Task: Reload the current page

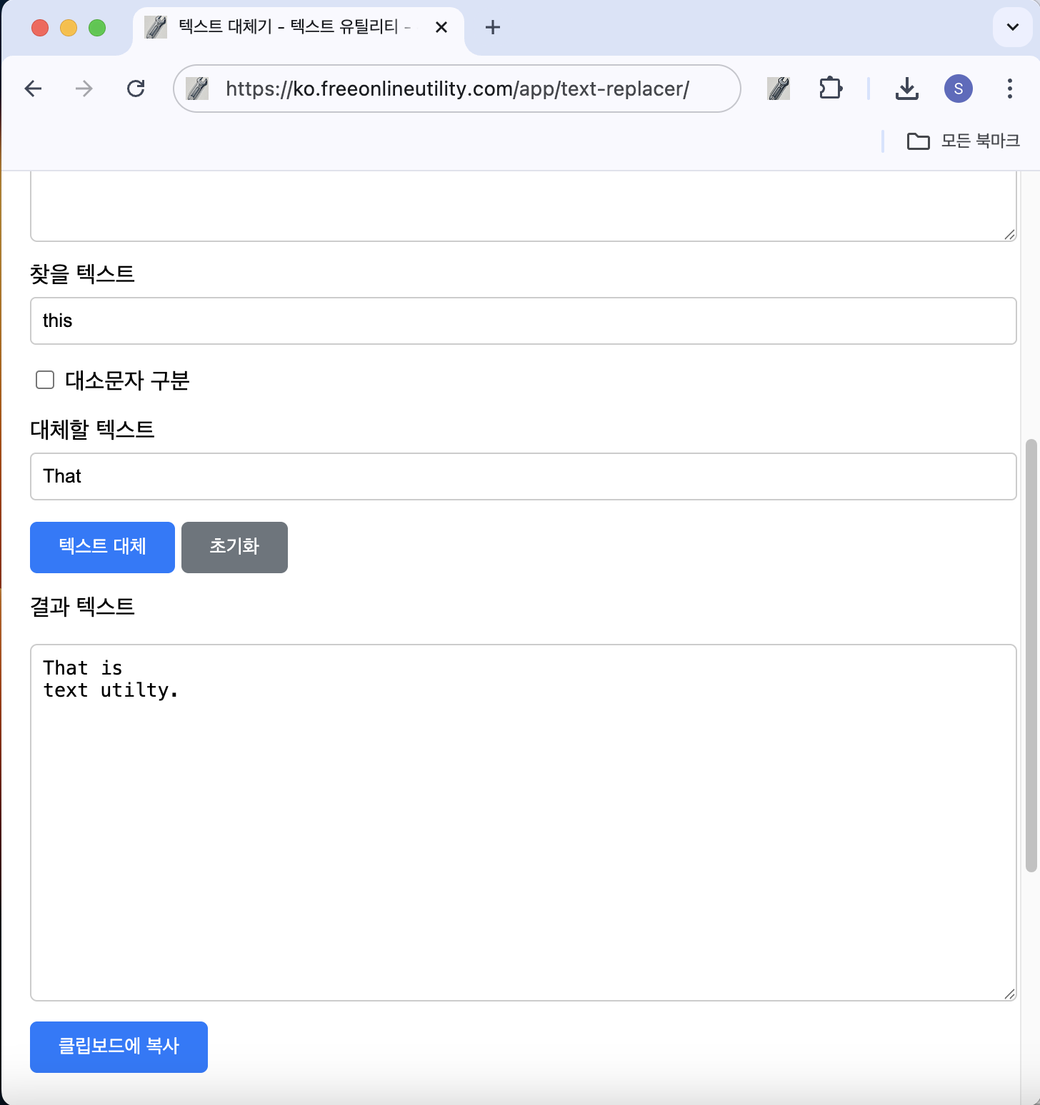Action: coord(136,89)
